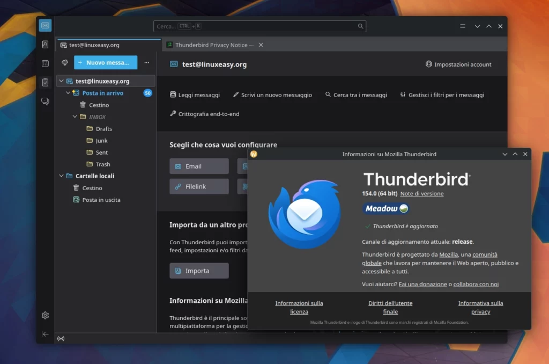Close the Thunderbird Privacy Notice tab
This screenshot has height=364, width=549.
tap(261, 45)
